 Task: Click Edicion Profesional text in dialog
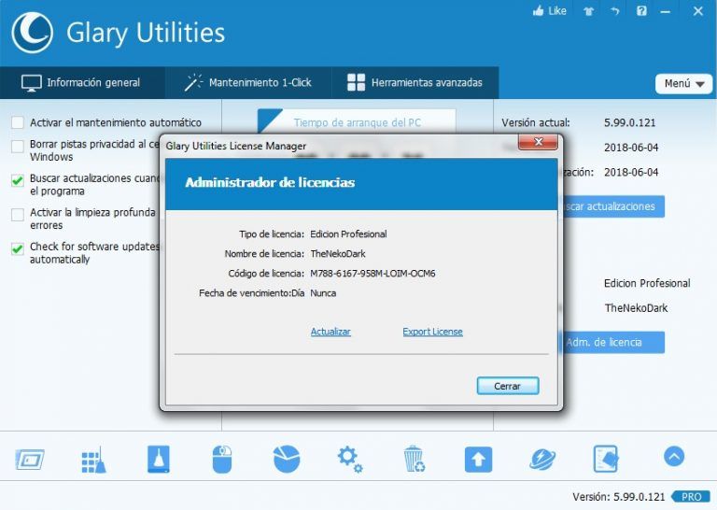tap(348, 234)
